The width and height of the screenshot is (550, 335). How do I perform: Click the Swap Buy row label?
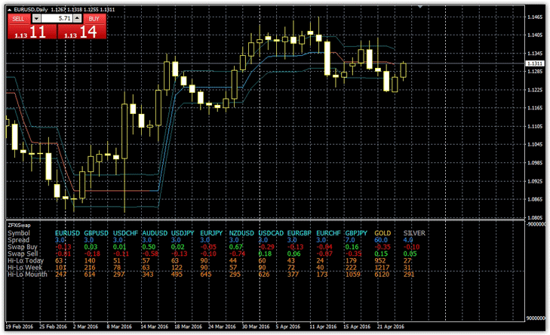22,247
